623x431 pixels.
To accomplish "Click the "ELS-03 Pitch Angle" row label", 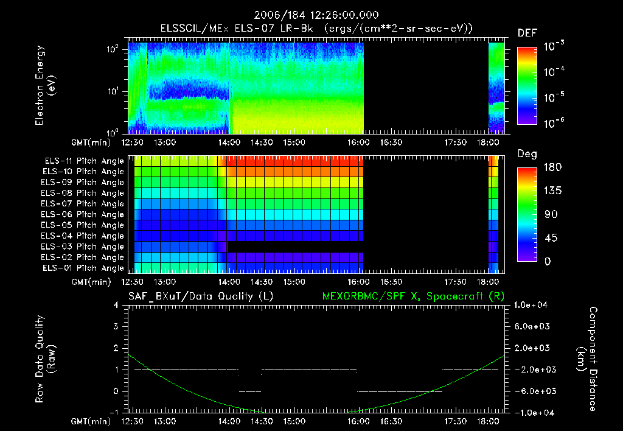I will click(x=82, y=247).
